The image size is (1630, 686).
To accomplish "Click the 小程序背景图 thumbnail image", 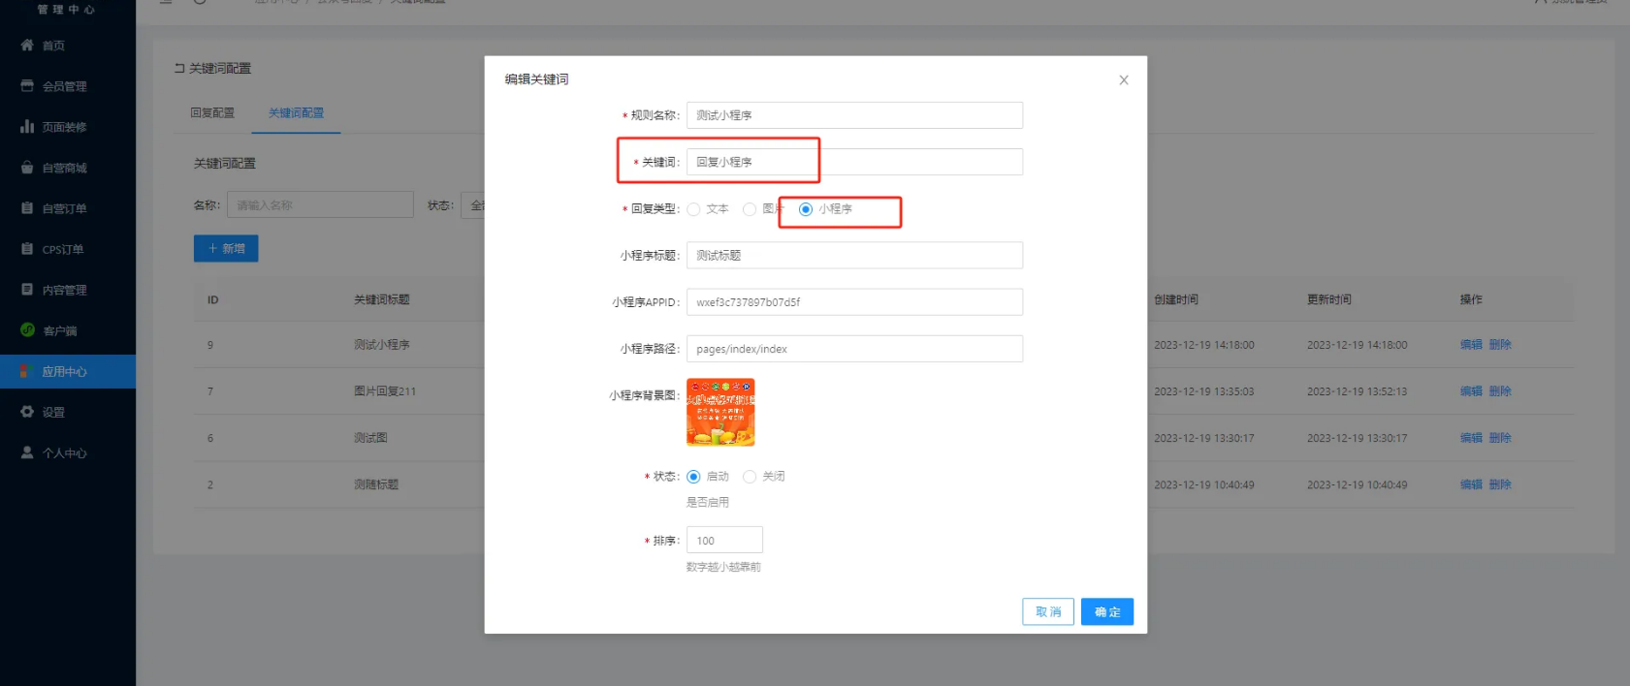I will pos(720,412).
